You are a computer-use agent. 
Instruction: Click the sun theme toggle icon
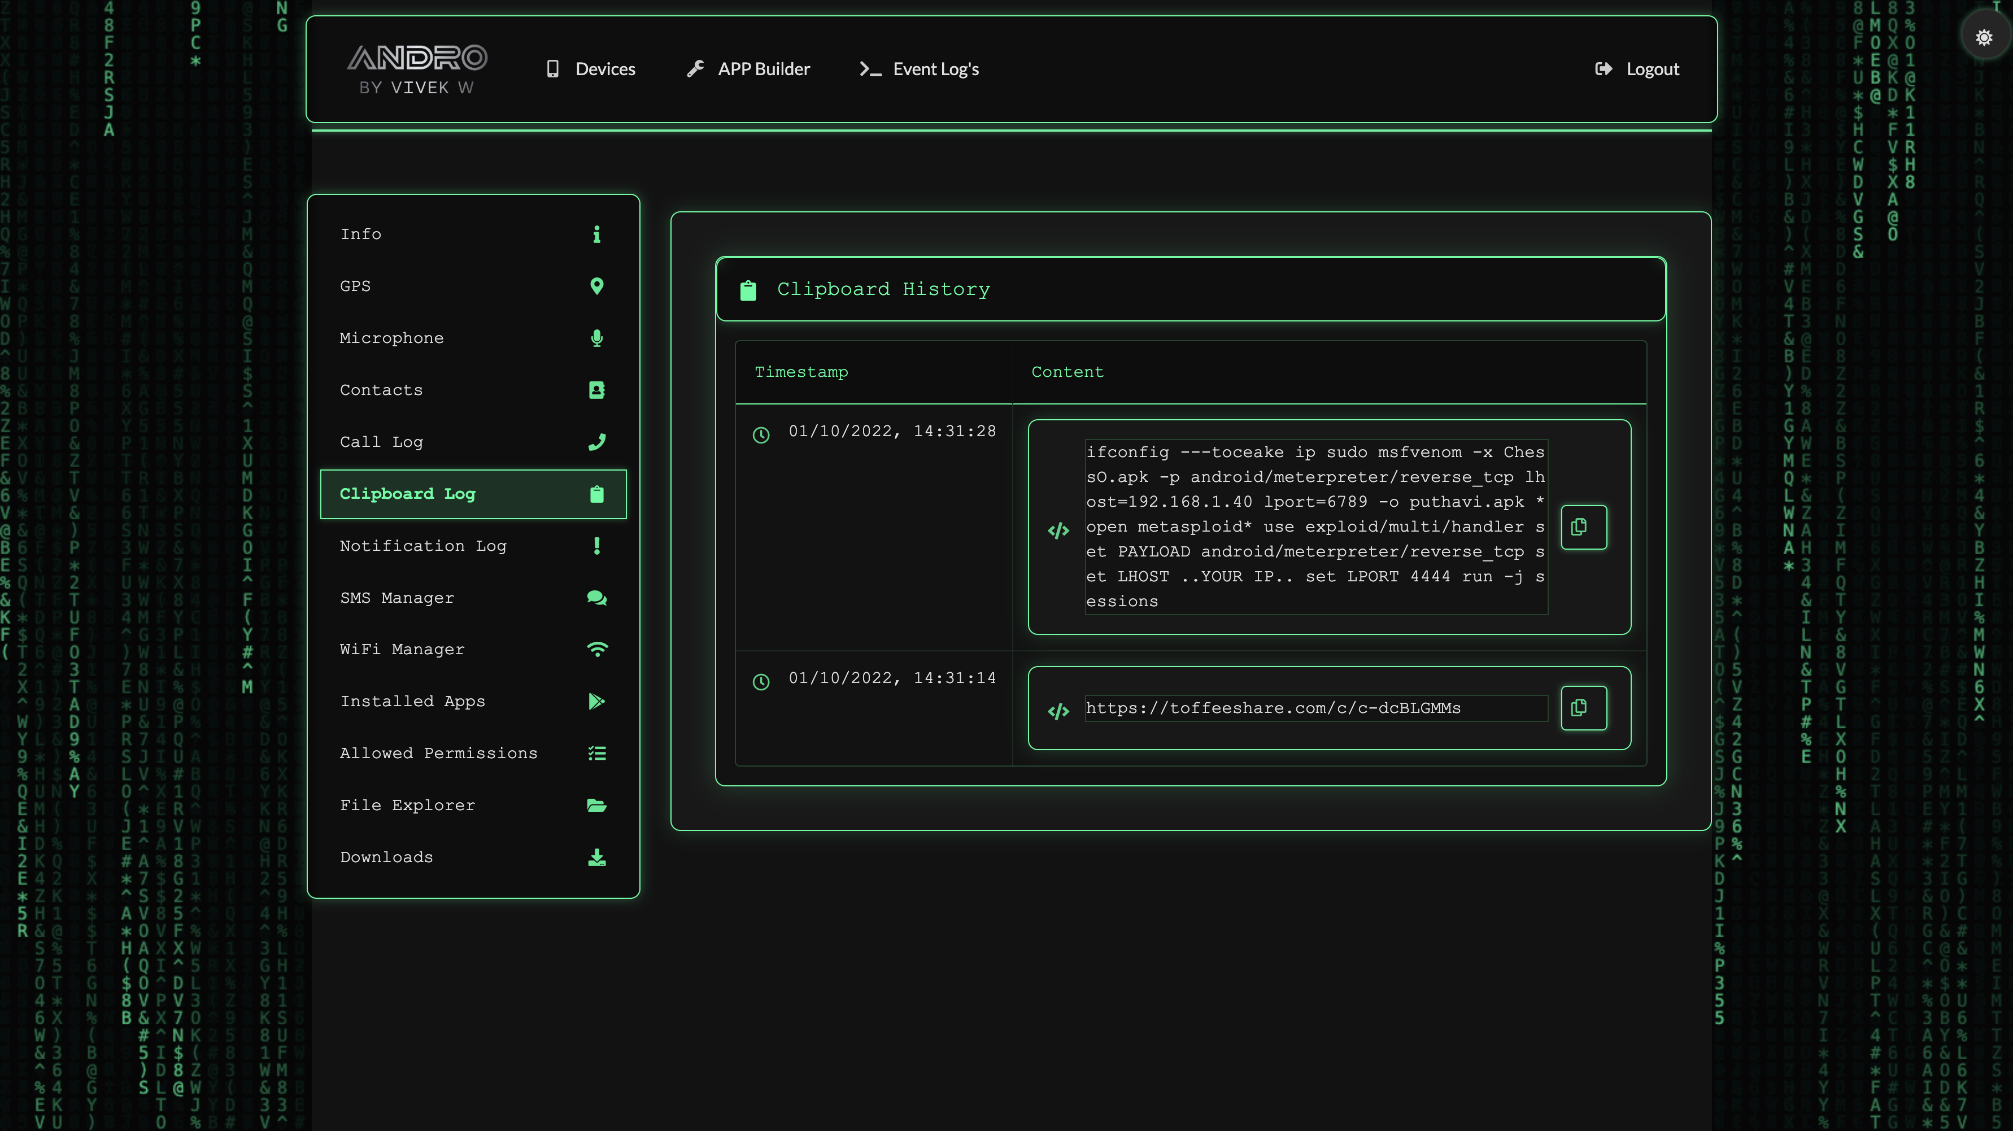(1983, 37)
